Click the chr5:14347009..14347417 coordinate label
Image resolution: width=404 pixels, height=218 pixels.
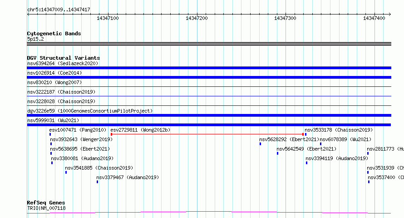tap(59, 9)
